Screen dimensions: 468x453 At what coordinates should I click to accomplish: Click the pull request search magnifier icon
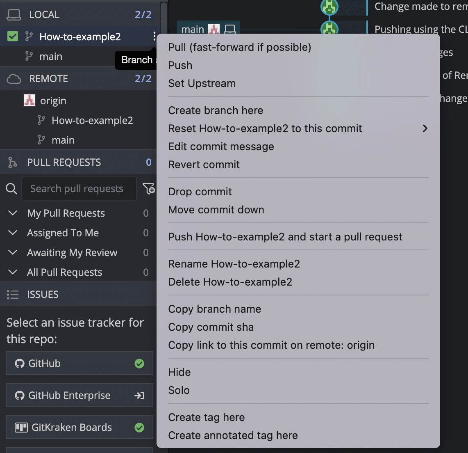pos(11,189)
